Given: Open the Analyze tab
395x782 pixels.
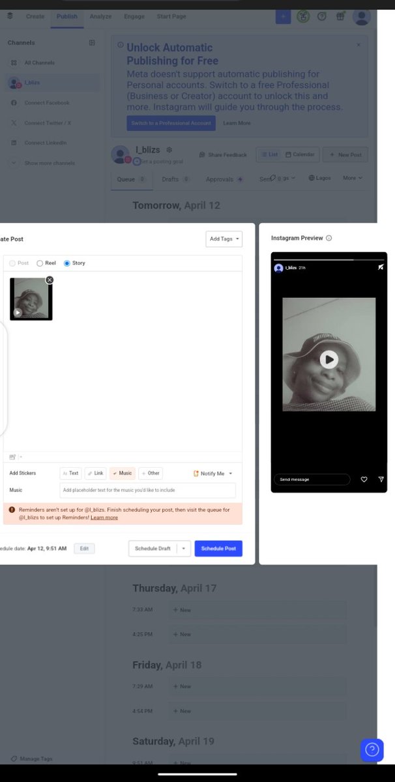Looking at the screenshot, I should click(100, 16).
